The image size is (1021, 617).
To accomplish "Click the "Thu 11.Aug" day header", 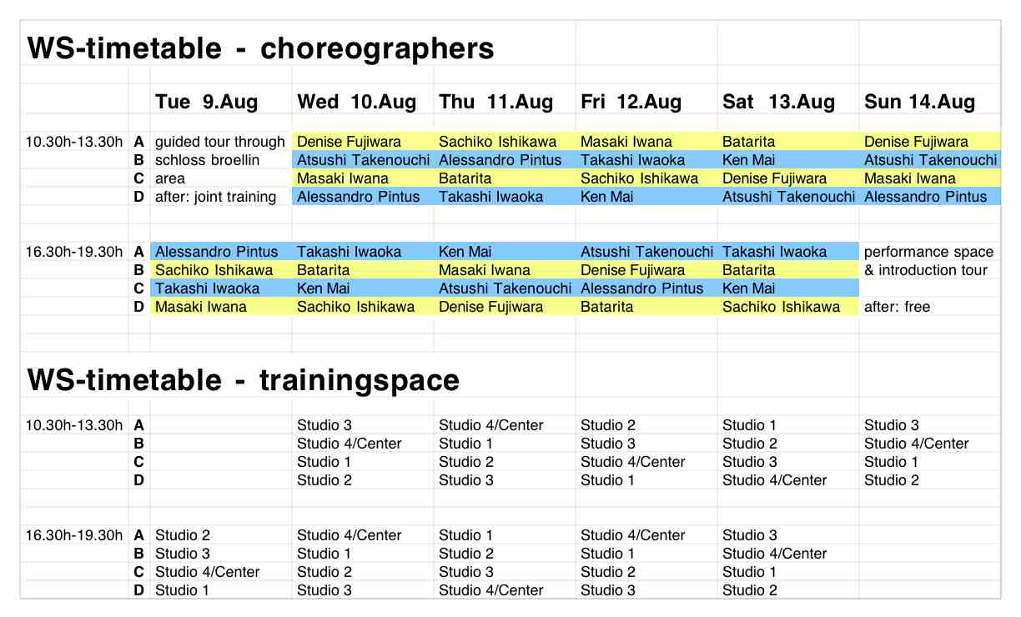I will pos(495,102).
